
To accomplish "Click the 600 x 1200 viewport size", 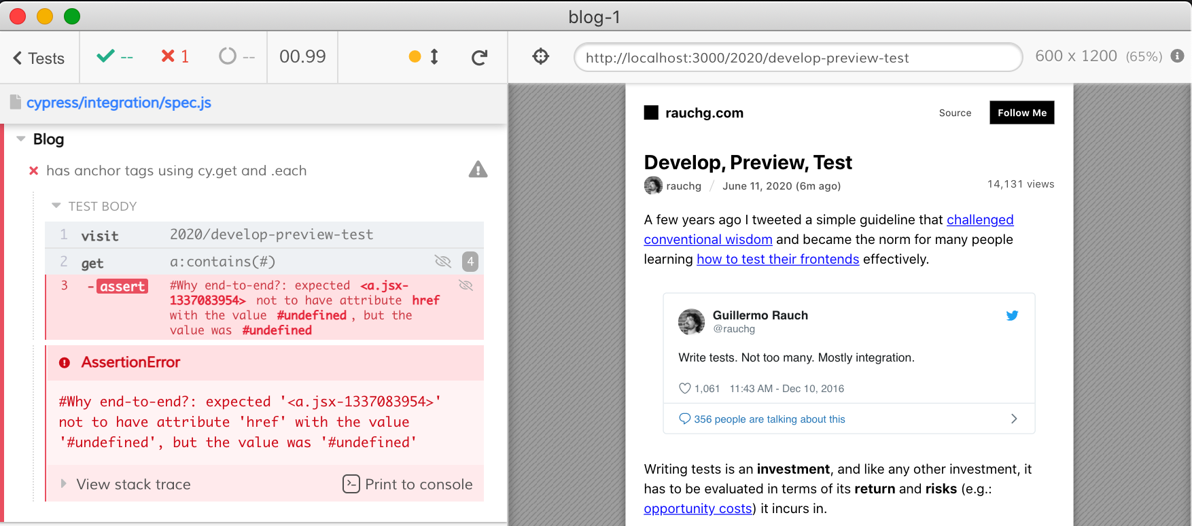I will pos(1076,56).
